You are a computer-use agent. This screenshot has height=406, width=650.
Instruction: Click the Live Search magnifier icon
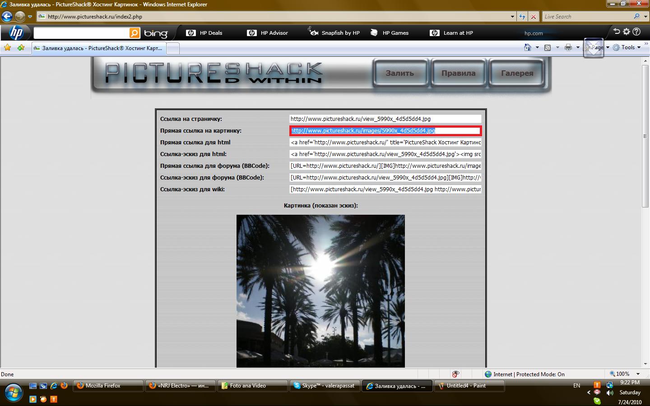click(636, 16)
